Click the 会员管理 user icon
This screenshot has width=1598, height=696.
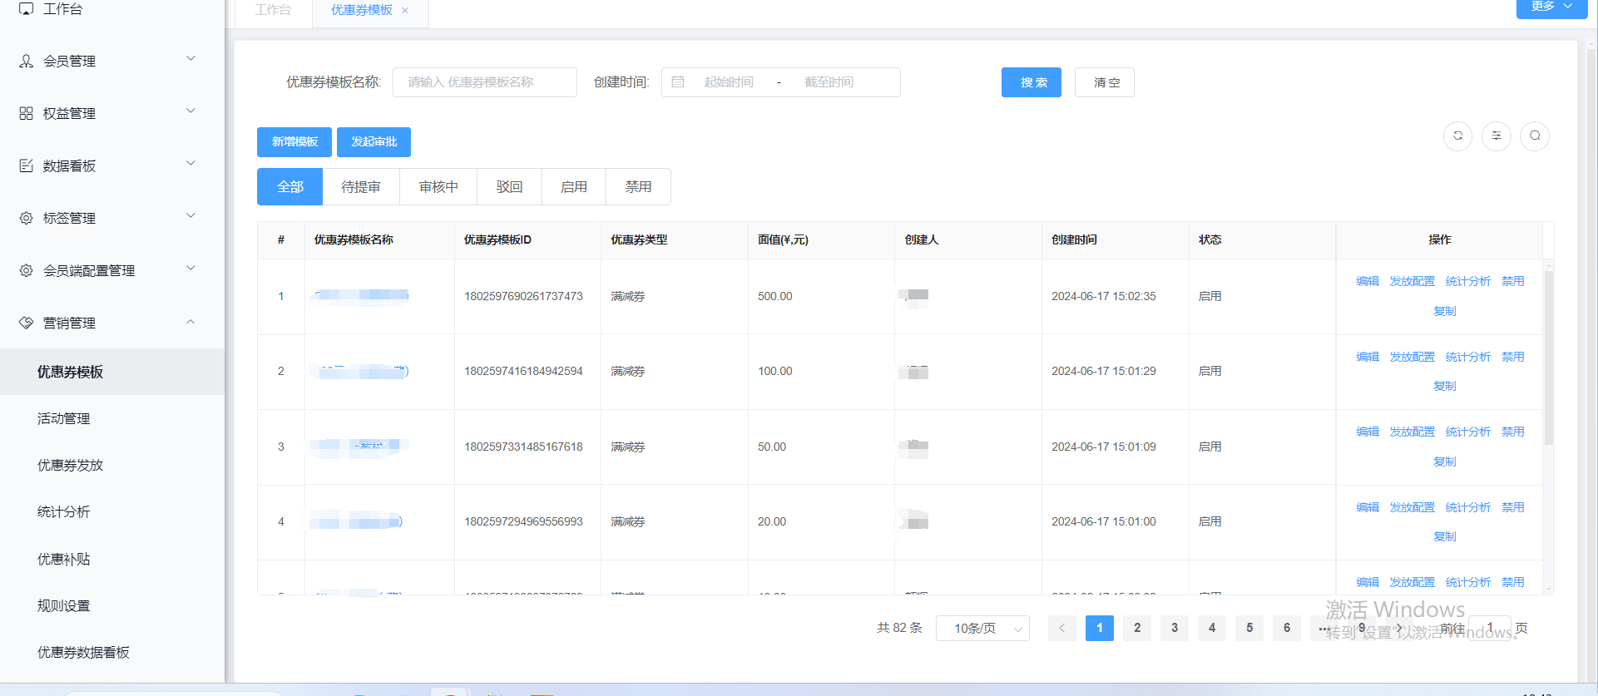(27, 61)
